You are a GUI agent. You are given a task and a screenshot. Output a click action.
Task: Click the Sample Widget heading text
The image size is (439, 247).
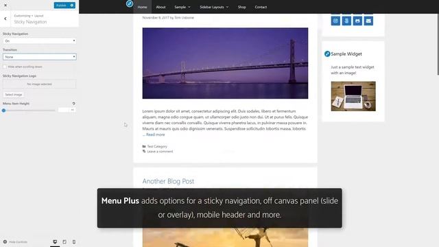pyautogui.click(x=346, y=54)
